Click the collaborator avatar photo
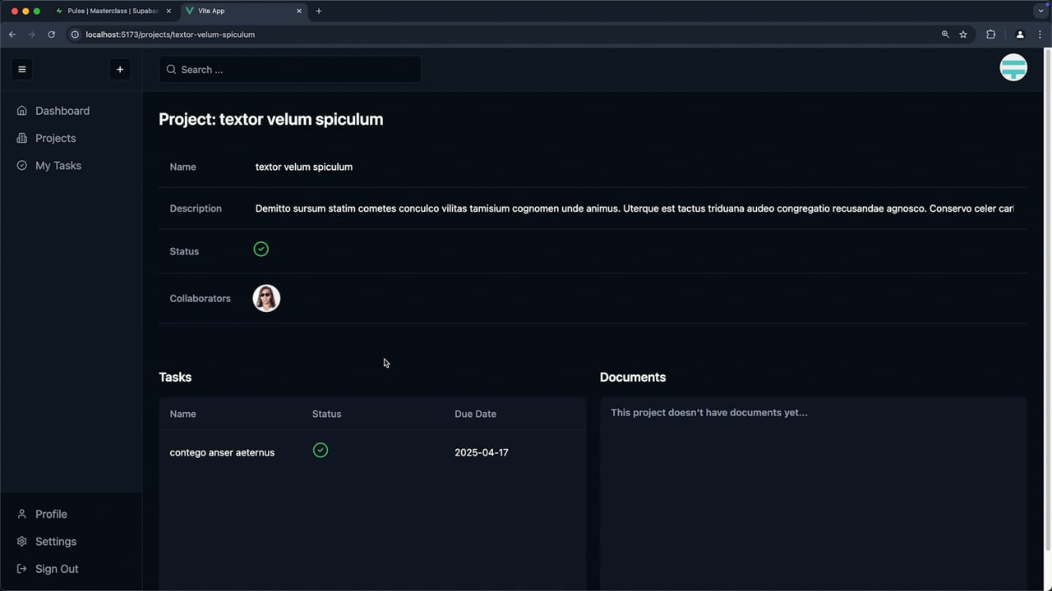1052x591 pixels. [266, 298]
